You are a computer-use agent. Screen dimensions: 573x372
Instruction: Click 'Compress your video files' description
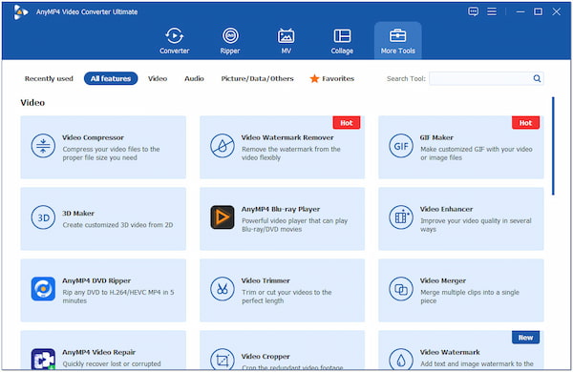[111, 154]
